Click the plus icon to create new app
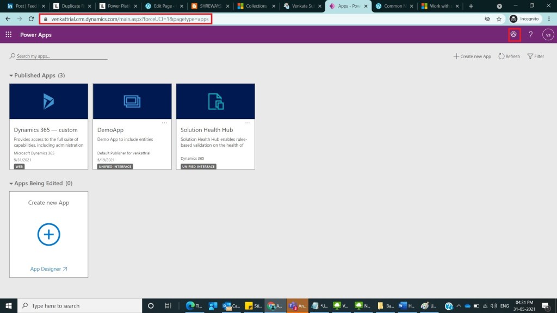Screen dimensions: 557x313 [48, 235]
